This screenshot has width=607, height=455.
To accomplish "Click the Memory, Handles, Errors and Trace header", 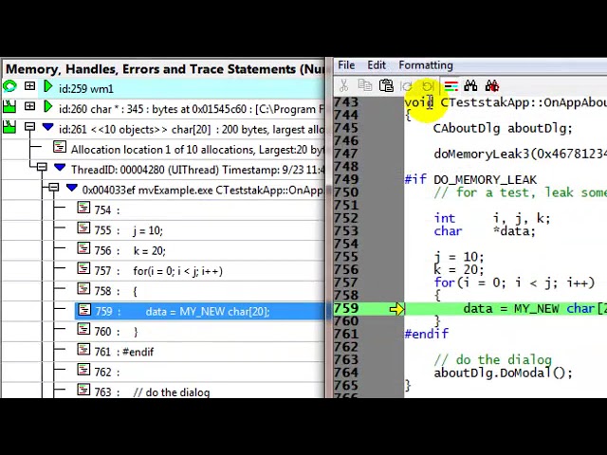I will pos(164,69).
